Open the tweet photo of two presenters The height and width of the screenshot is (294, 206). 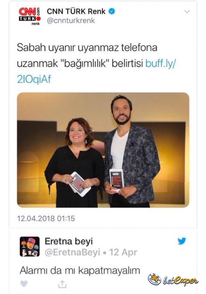(x=103, y=150)
